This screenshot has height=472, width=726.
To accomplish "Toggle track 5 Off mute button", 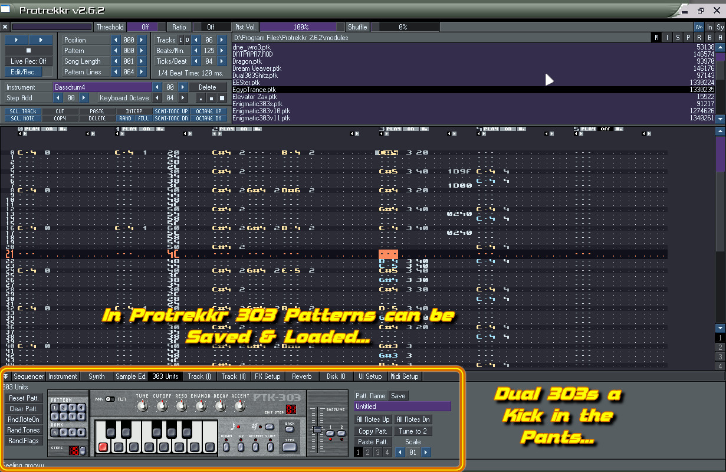I will point(605,129).
